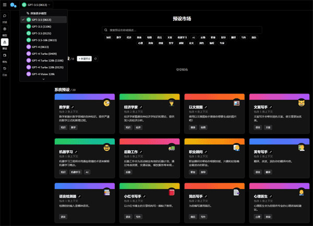Open the 以文搜图 preset card title
The width and height of the screenshot is (313, 226).
click(x=196, y=107)
